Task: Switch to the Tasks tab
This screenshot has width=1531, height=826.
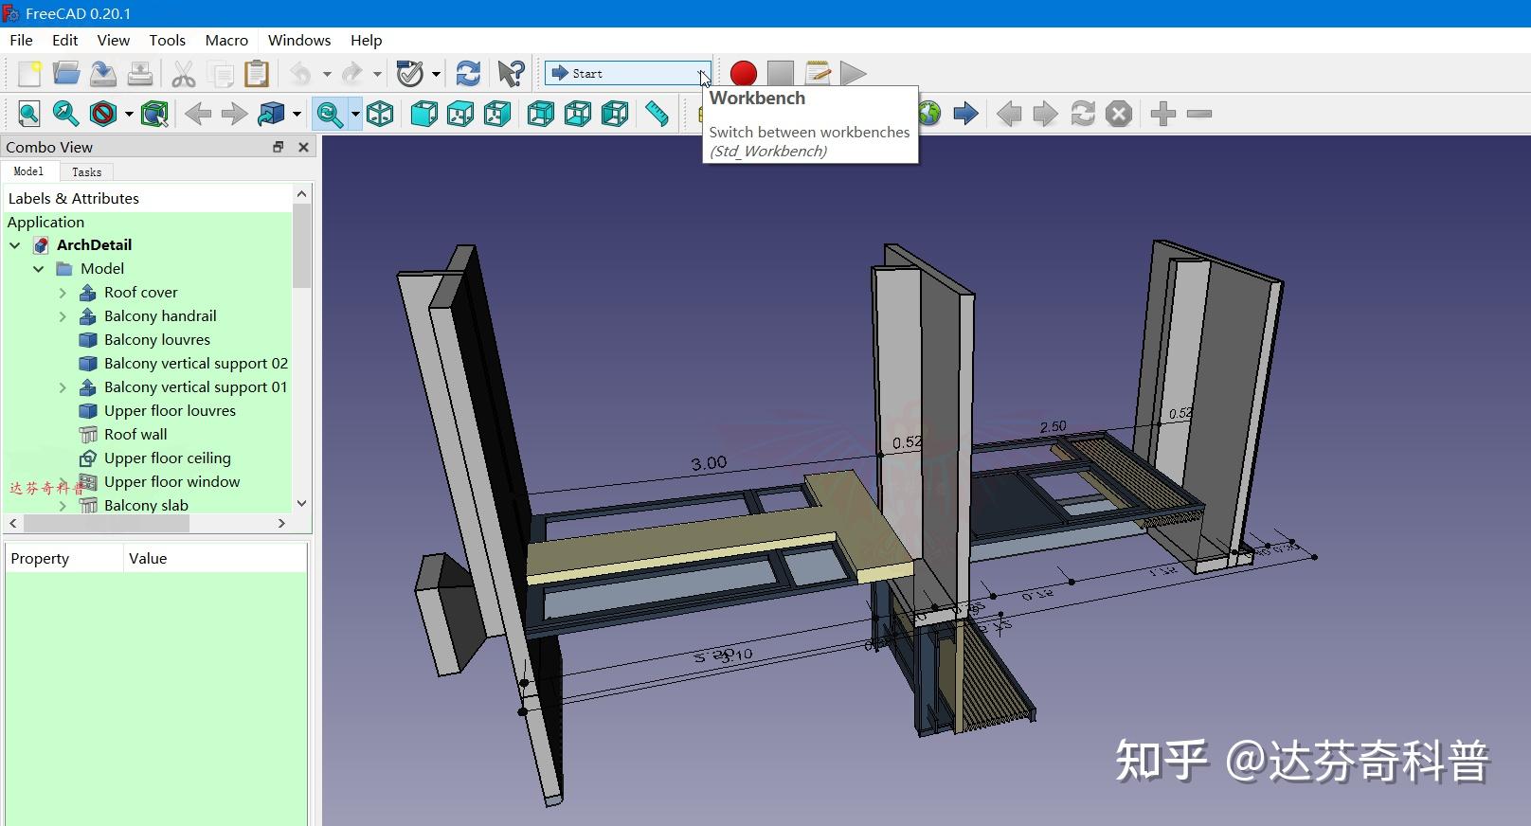Action: click(x=86, y=171)
